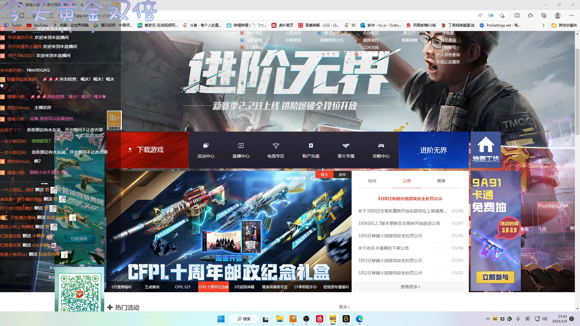The width and height of the screenshot is (580, 326).
Task: Click the 进阶无界 blue banner button
Action: [433, 150]
